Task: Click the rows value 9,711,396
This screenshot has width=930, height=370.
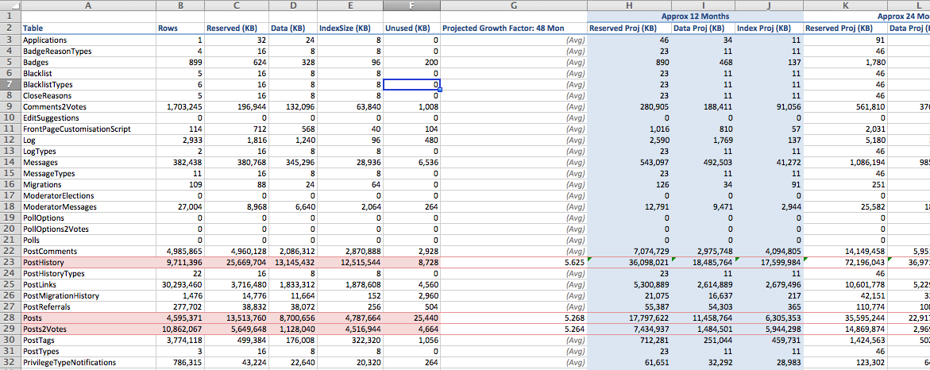Action: 179,262
